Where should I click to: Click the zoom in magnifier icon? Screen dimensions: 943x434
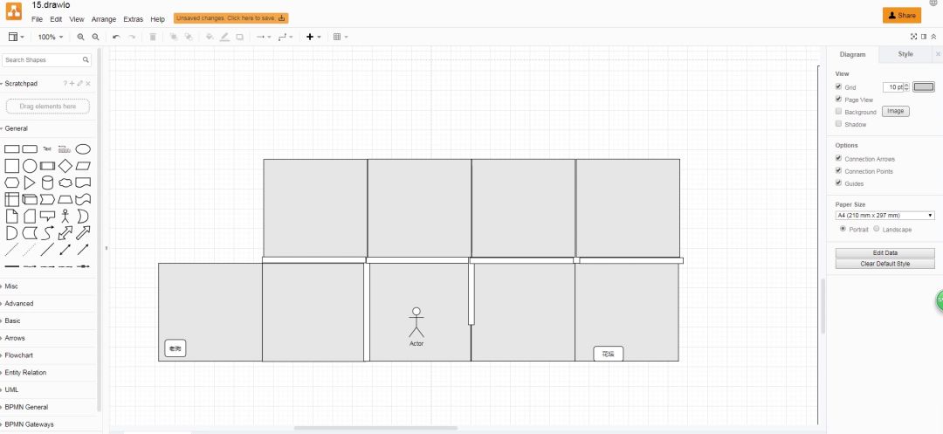81,37
